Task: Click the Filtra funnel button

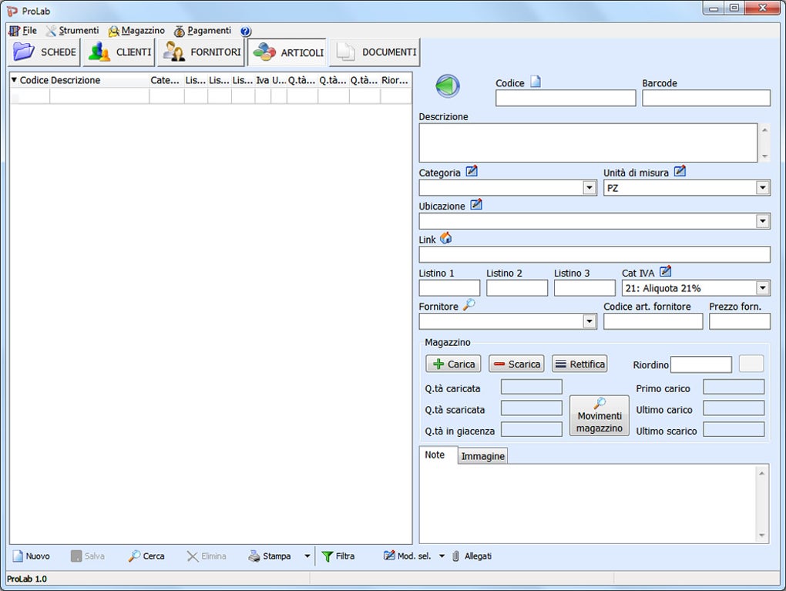Action: point(338,556)
